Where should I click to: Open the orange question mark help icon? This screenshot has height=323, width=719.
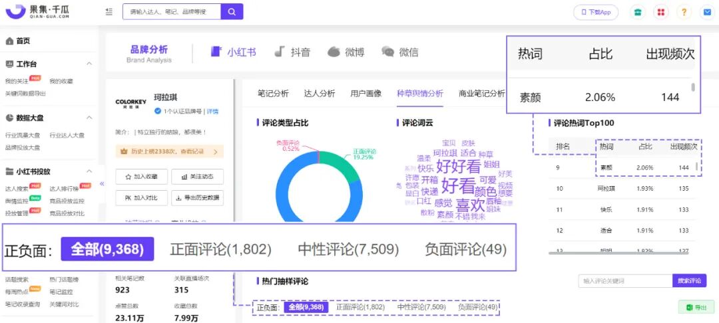tap(684, 12)
